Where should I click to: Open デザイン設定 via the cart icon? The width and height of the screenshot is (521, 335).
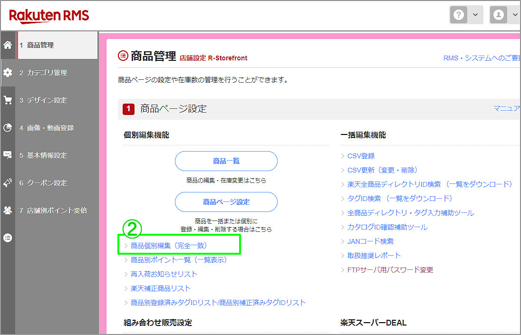pos(8,100)
